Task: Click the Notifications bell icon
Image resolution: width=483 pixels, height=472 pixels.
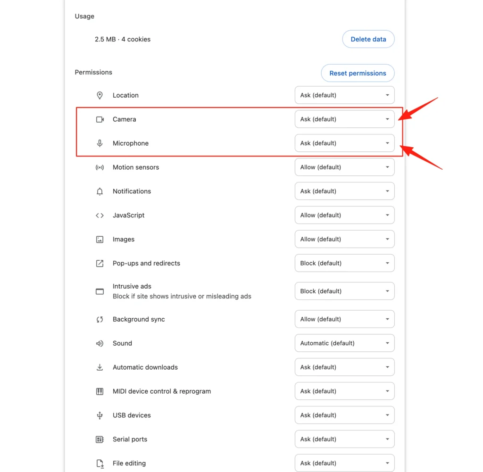Action: pyautogui.click(x=100, y=191)
